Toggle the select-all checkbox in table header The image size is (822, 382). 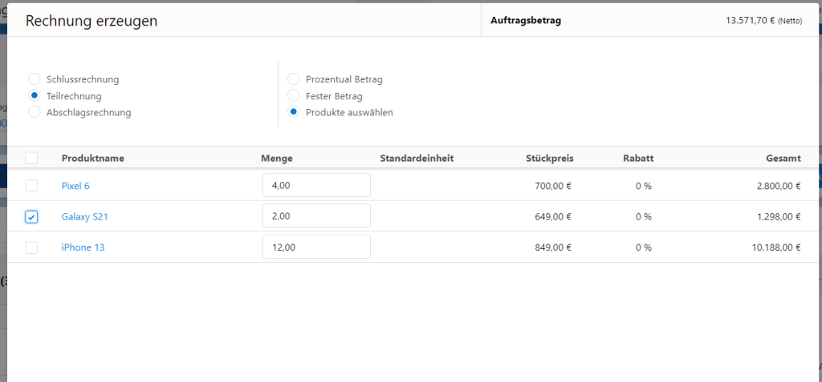tap(31, 158)
